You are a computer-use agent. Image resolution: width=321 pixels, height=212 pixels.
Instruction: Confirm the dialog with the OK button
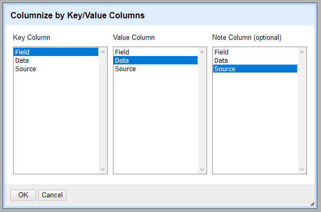23,195
